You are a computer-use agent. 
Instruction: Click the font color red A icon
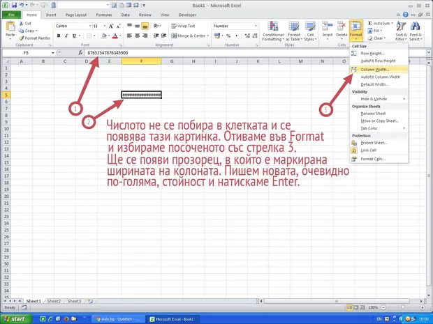(x=115, y=36)
